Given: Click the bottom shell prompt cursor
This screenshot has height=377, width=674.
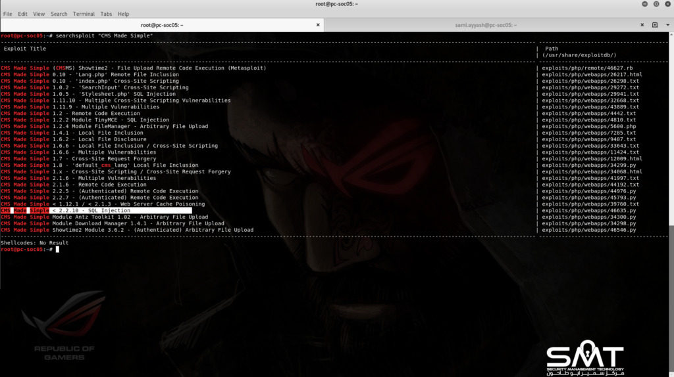Looking at the screenshot, I should coord(57,249).
